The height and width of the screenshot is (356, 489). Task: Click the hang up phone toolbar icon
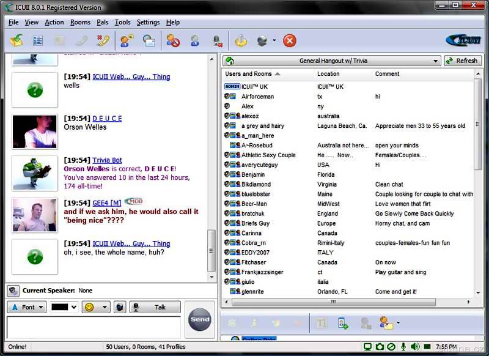click(x=102, y=41)
